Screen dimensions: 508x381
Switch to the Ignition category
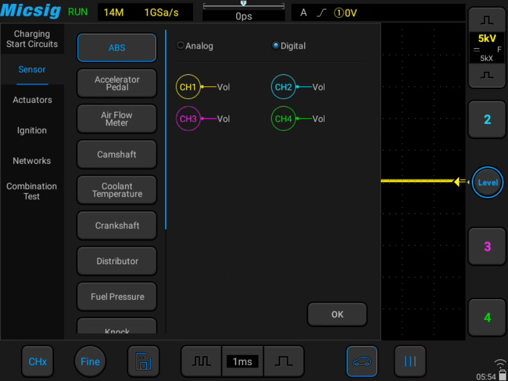pos(32,130)
